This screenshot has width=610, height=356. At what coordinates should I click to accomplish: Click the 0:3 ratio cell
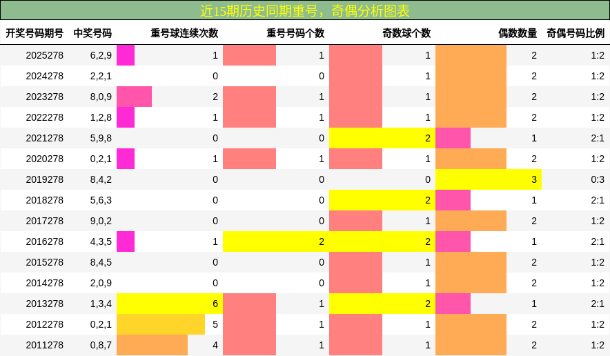[597, 179]
